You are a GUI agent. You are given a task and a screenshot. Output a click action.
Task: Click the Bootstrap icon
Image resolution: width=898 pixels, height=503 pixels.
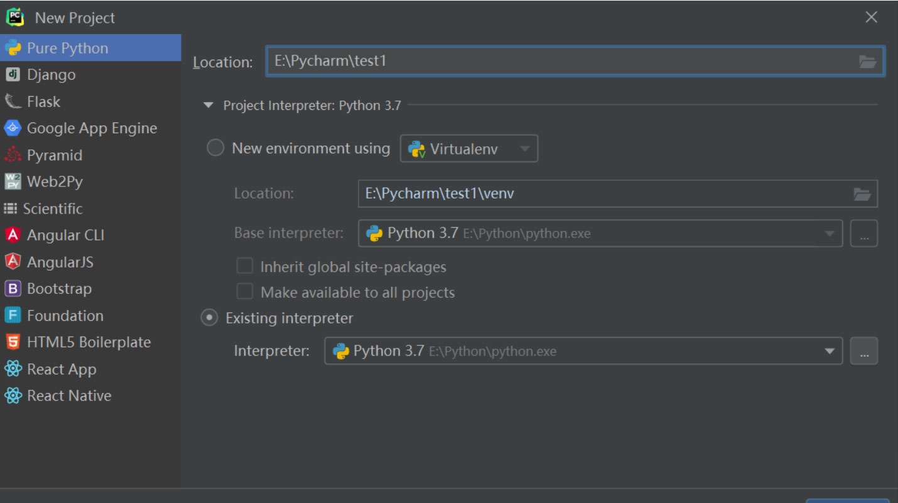(x=13, y=289)
